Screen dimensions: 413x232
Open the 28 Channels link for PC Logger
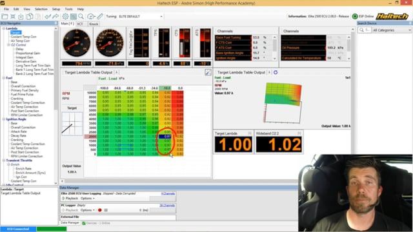167,206
